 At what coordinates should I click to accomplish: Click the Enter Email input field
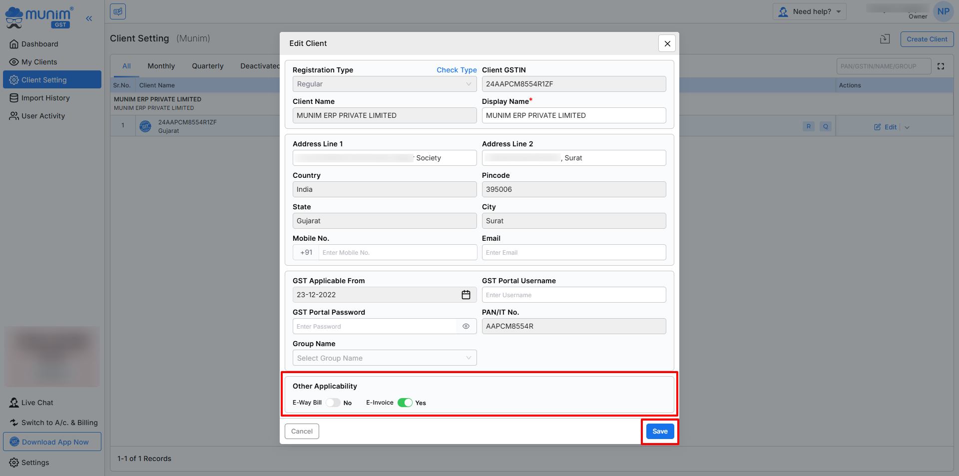[x=573, y=252]
